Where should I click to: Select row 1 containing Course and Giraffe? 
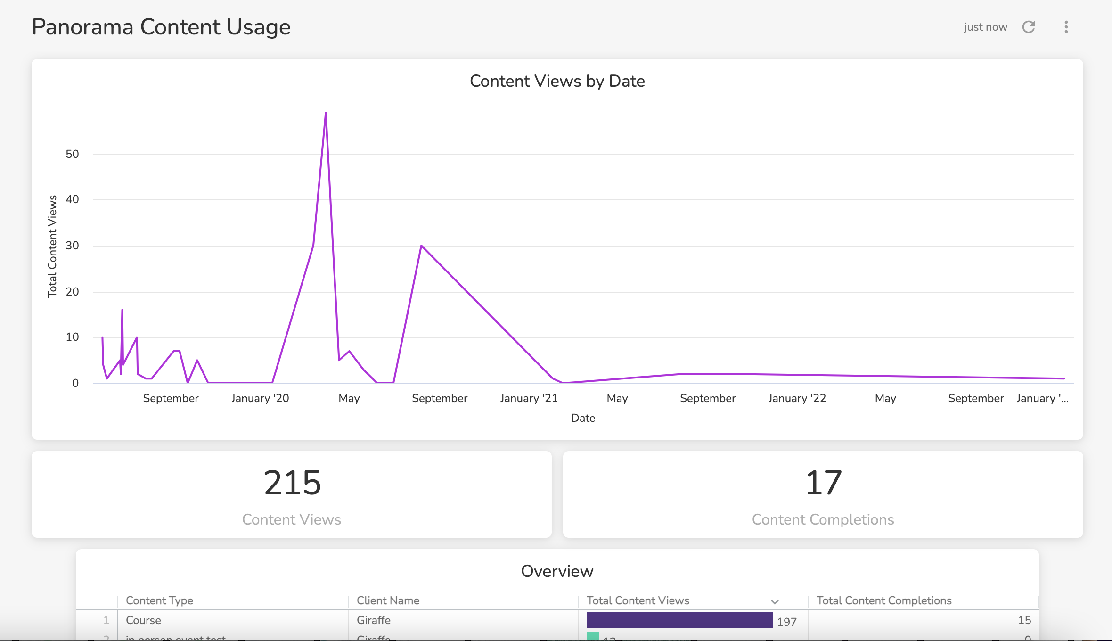pyautogui.click(x=330, y=621)
